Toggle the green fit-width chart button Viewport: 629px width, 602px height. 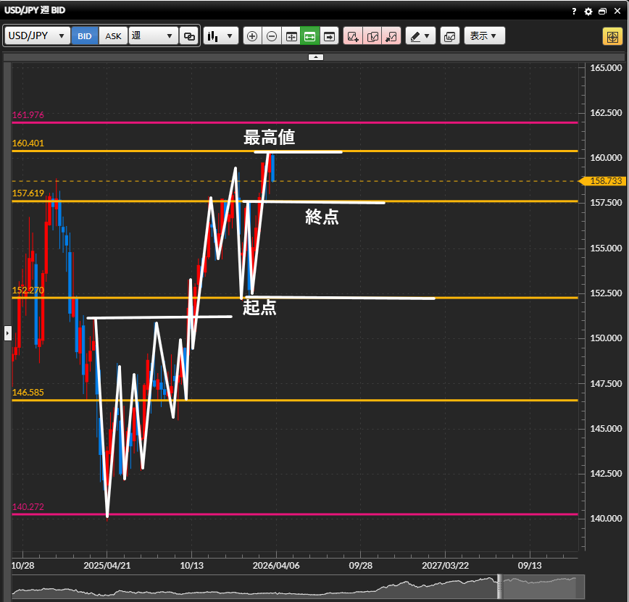click(x=310, y=36)
